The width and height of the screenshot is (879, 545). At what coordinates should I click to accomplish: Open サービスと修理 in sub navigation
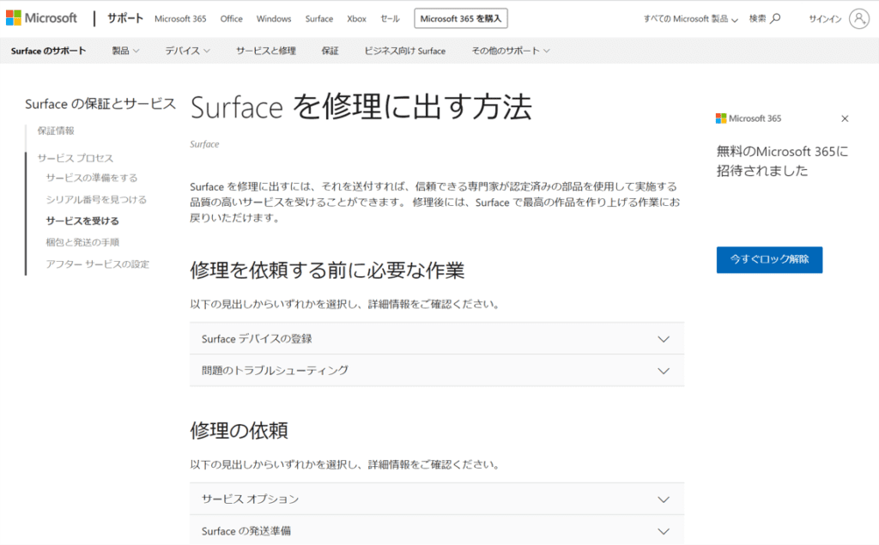[x=266, y=51]
